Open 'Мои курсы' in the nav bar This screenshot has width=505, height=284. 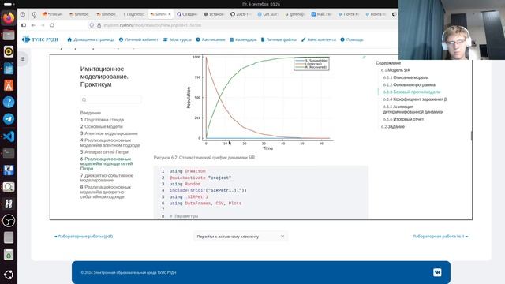point(177,39)
